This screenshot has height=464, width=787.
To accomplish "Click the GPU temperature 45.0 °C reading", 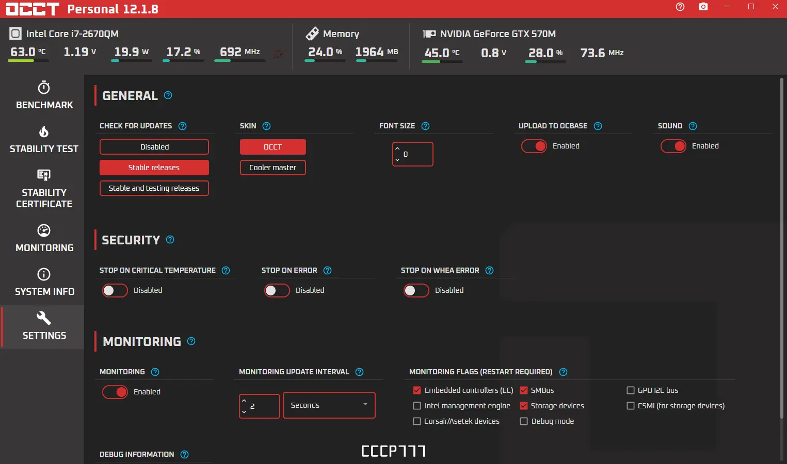I will click(442, 53).
